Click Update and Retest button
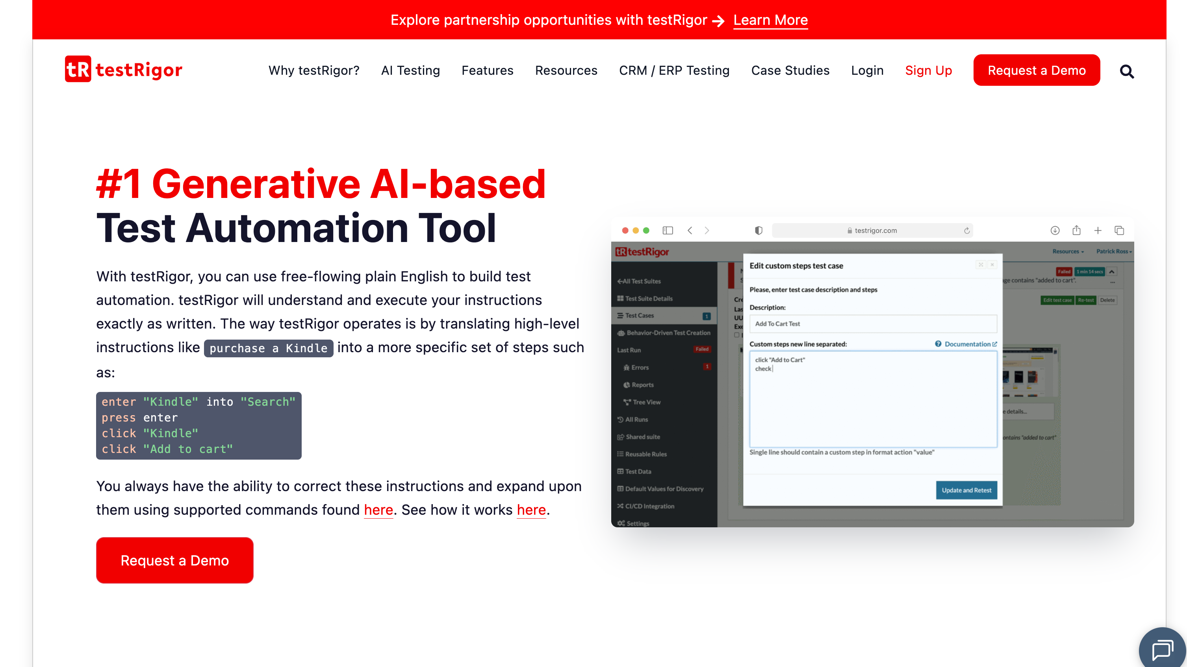Image resolution: width=1187 pixels, height=667 pixels. [966, 490]
